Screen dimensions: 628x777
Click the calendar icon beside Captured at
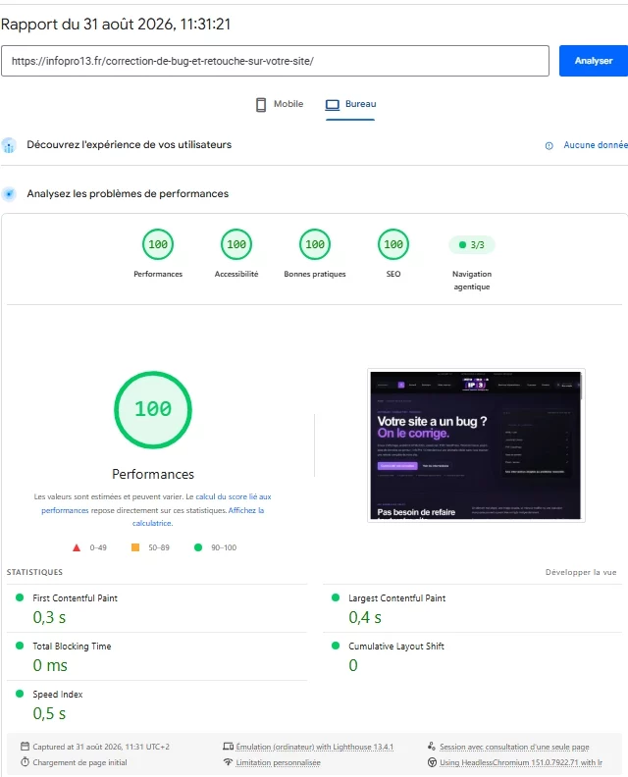25,747
